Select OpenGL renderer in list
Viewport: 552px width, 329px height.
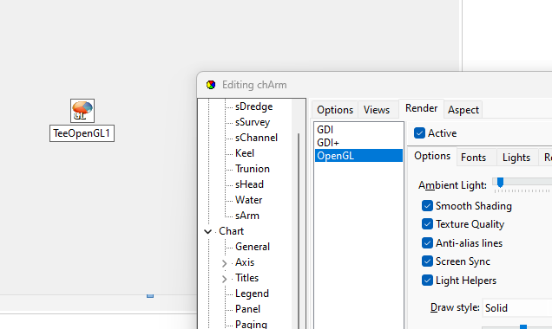(x=358, y=156)
